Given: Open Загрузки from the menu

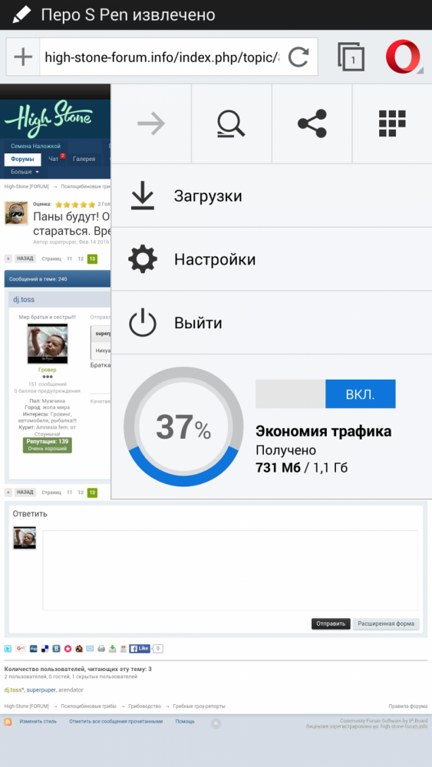Looking at the screenshot, I should [272, 196].
